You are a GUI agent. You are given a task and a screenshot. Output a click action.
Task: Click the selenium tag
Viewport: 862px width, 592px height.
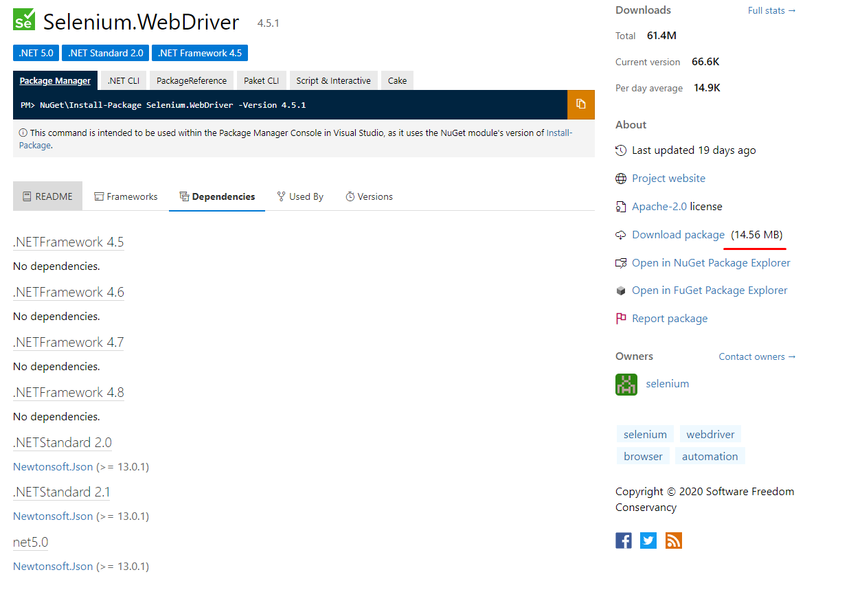[645, 434]
